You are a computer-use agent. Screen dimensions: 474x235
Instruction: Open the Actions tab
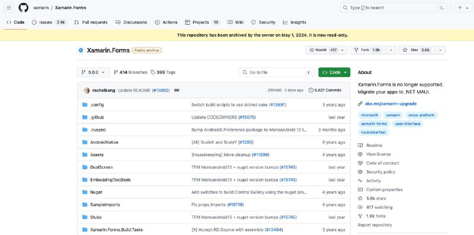coord(166,22)
